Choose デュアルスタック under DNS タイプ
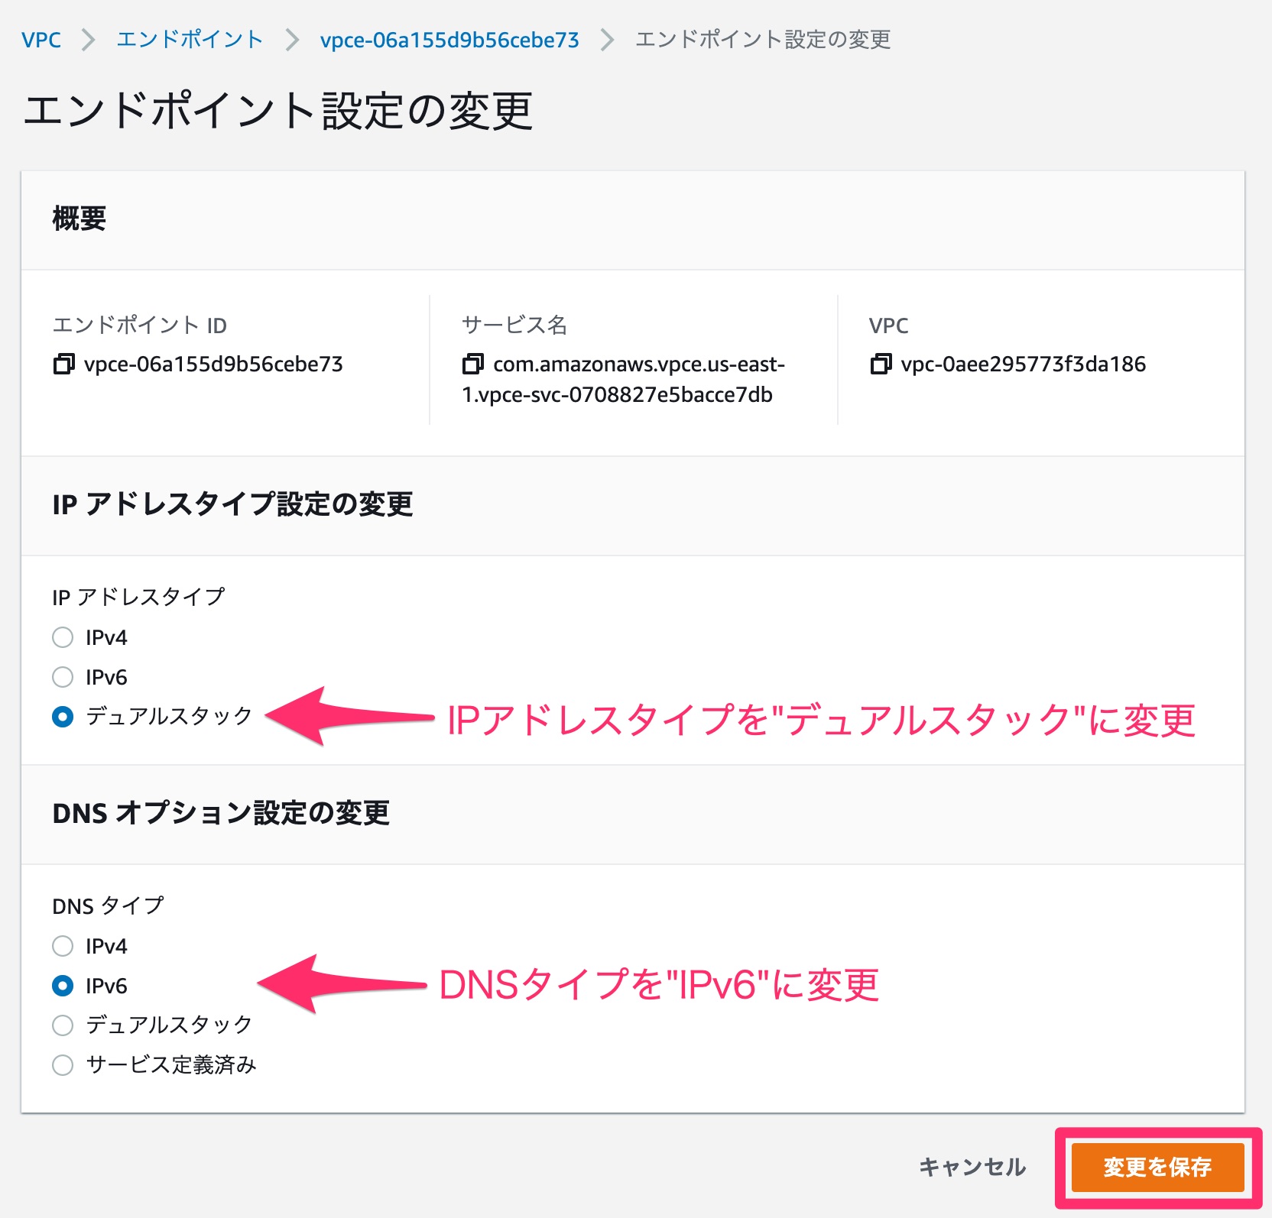Screen dimensions: 1272x1218 tap(62, 1025)
